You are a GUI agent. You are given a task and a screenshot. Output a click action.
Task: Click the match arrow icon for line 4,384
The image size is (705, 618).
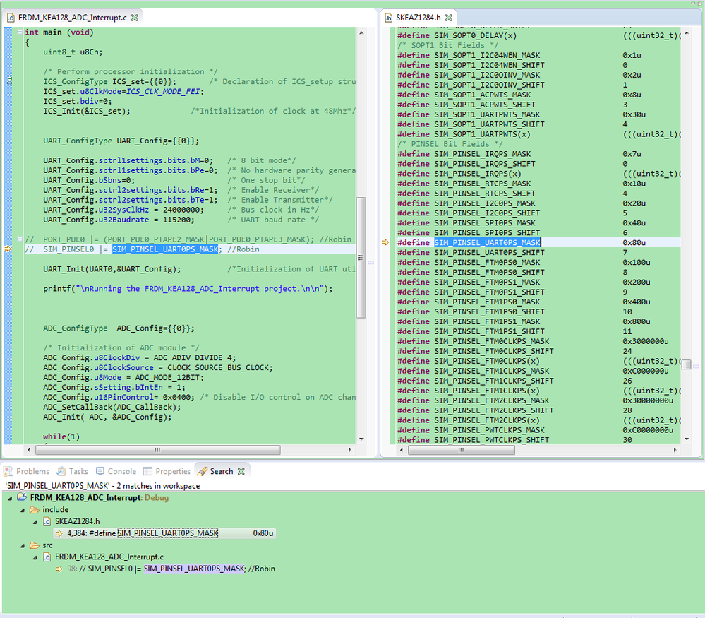[x=59, y=533]
